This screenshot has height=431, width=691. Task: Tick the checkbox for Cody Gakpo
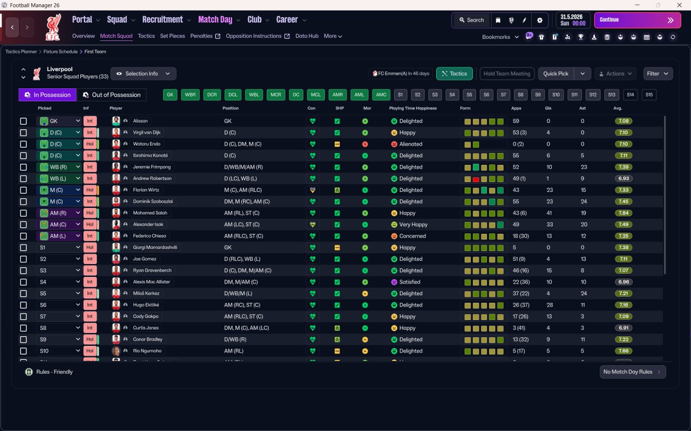point(23,317)
